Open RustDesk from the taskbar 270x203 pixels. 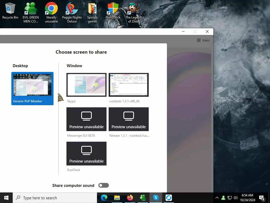tap(168, 198)
